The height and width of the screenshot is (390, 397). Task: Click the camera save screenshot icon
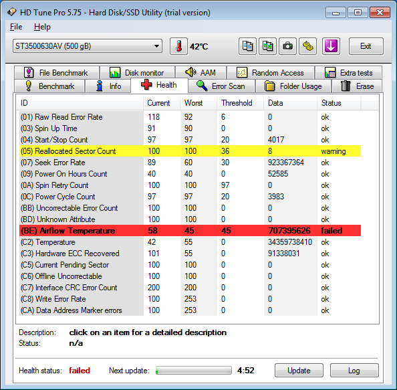(287, 46)
